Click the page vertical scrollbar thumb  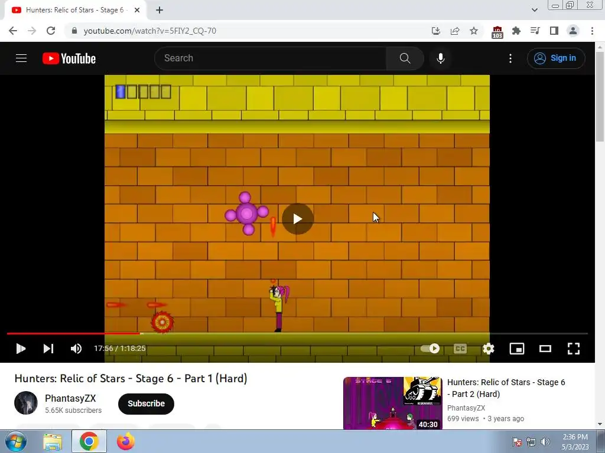[x=600, y=96]
